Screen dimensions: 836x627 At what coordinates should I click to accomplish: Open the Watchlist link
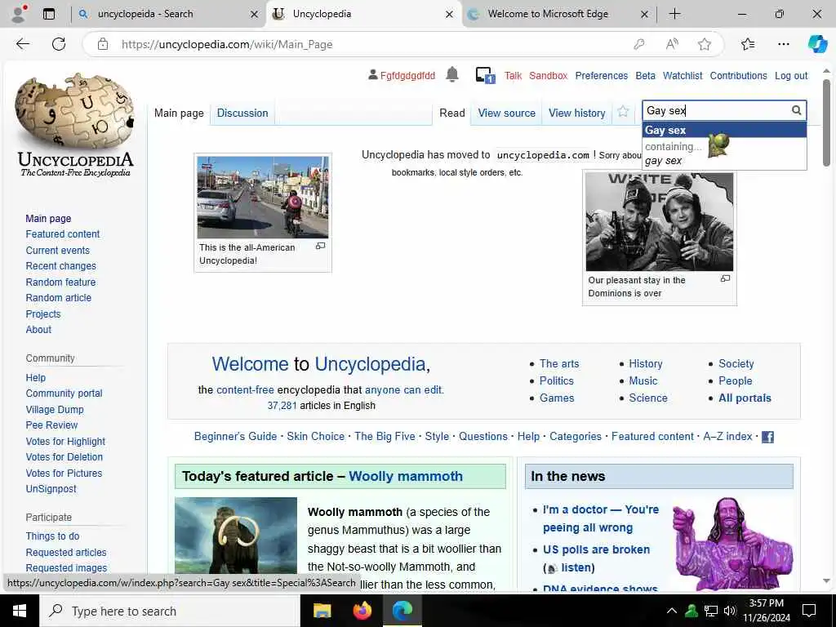coord(683,76)
